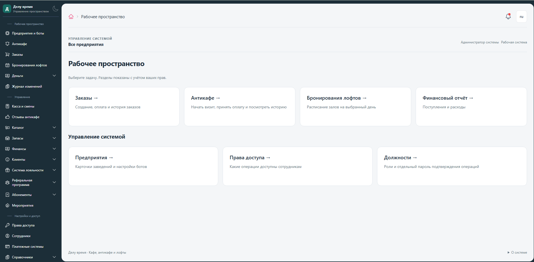Expand О системе disclosure triangle
Image resolution: width=534 pixels, height=262 pixels.
(x=509, y=252)
